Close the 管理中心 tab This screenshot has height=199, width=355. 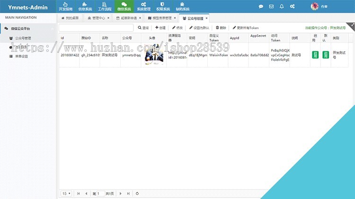(x=108, y=18)
